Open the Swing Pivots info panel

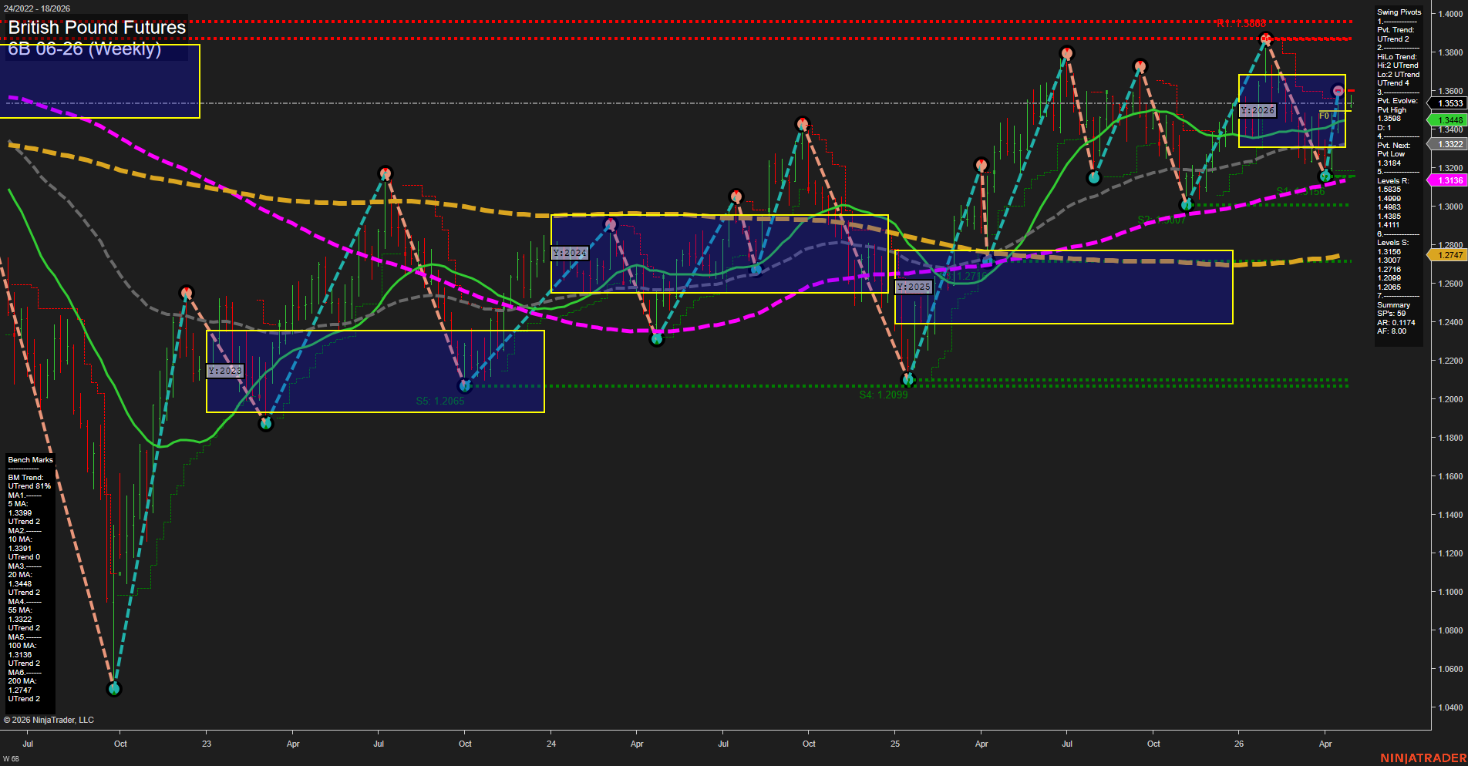[x=1399, y=12]
